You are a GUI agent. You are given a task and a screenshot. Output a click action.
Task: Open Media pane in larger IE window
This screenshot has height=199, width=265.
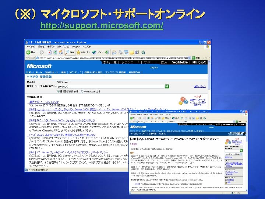tap(98, 52)
